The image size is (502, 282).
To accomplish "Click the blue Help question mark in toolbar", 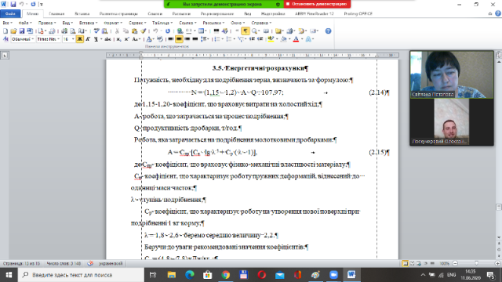I will (328, 31).
